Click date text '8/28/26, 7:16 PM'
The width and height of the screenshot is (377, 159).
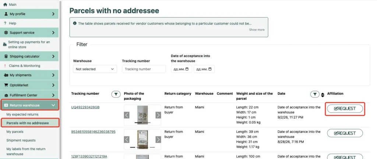pos(290,142)
